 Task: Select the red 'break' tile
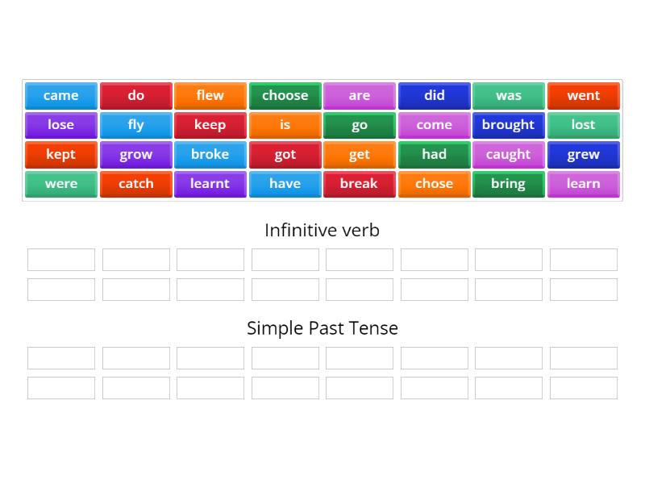360,184
